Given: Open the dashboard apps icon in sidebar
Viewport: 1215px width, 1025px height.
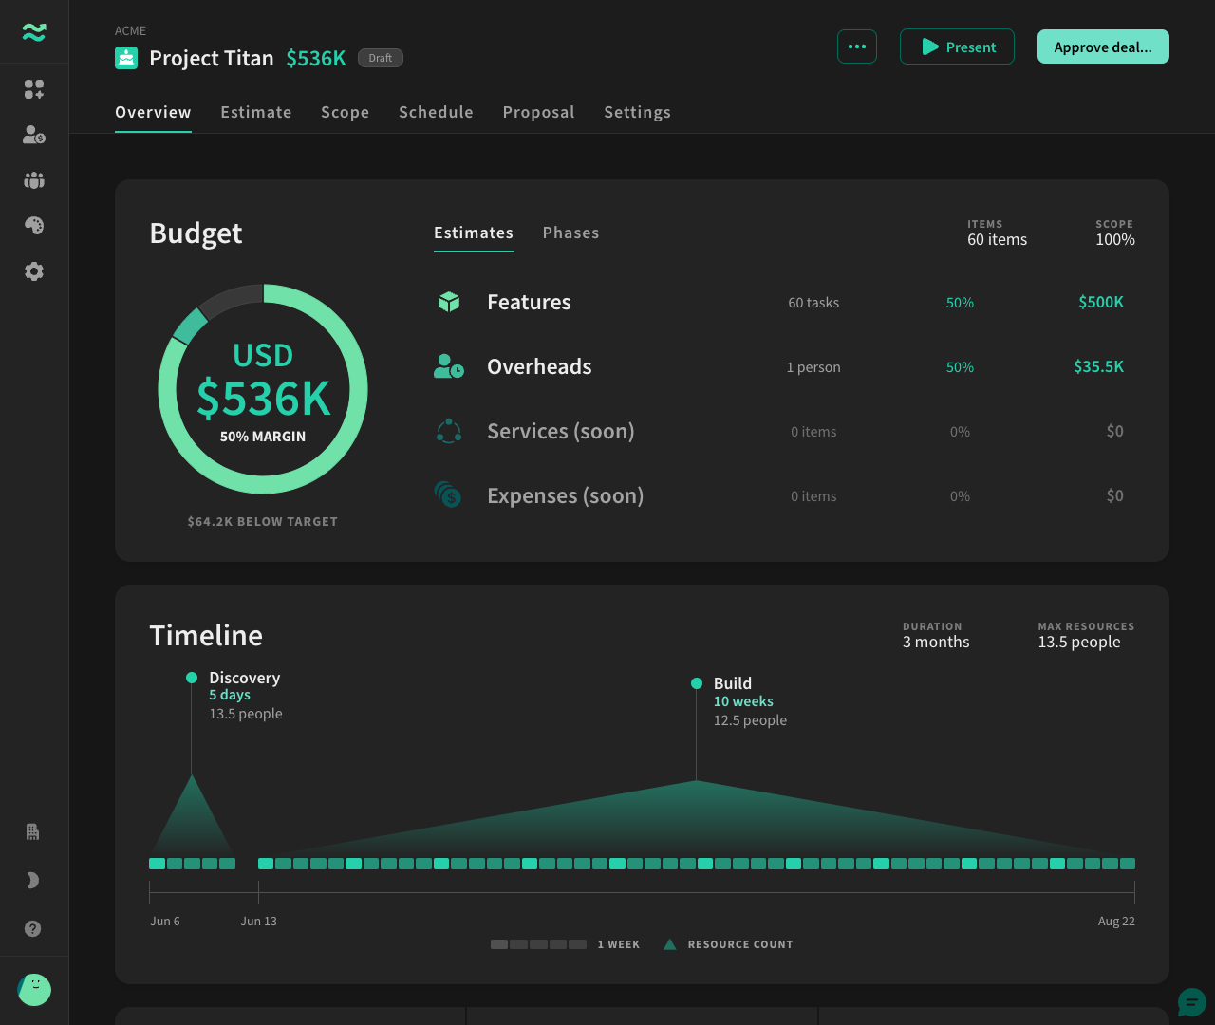Looking at the screenshot, I should pos(34,89).
